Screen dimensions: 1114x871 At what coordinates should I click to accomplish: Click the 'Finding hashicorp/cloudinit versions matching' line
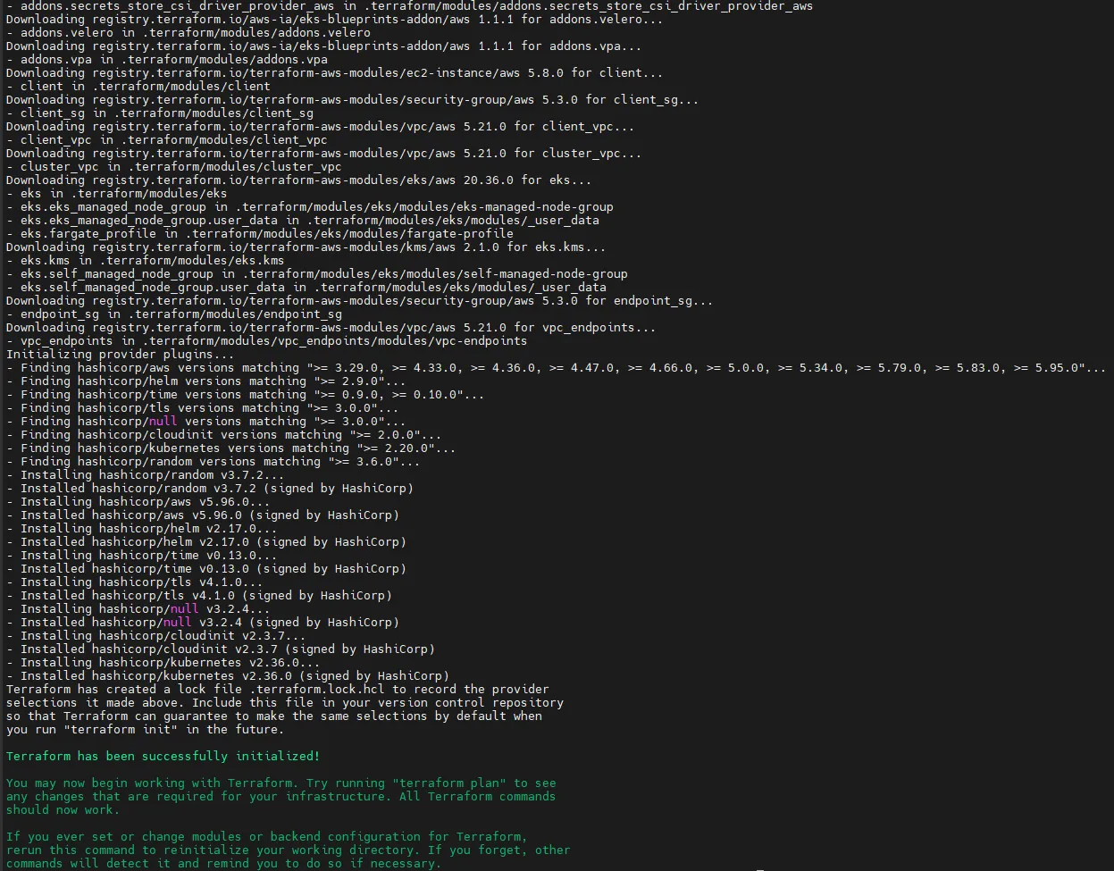pos(224,435)
